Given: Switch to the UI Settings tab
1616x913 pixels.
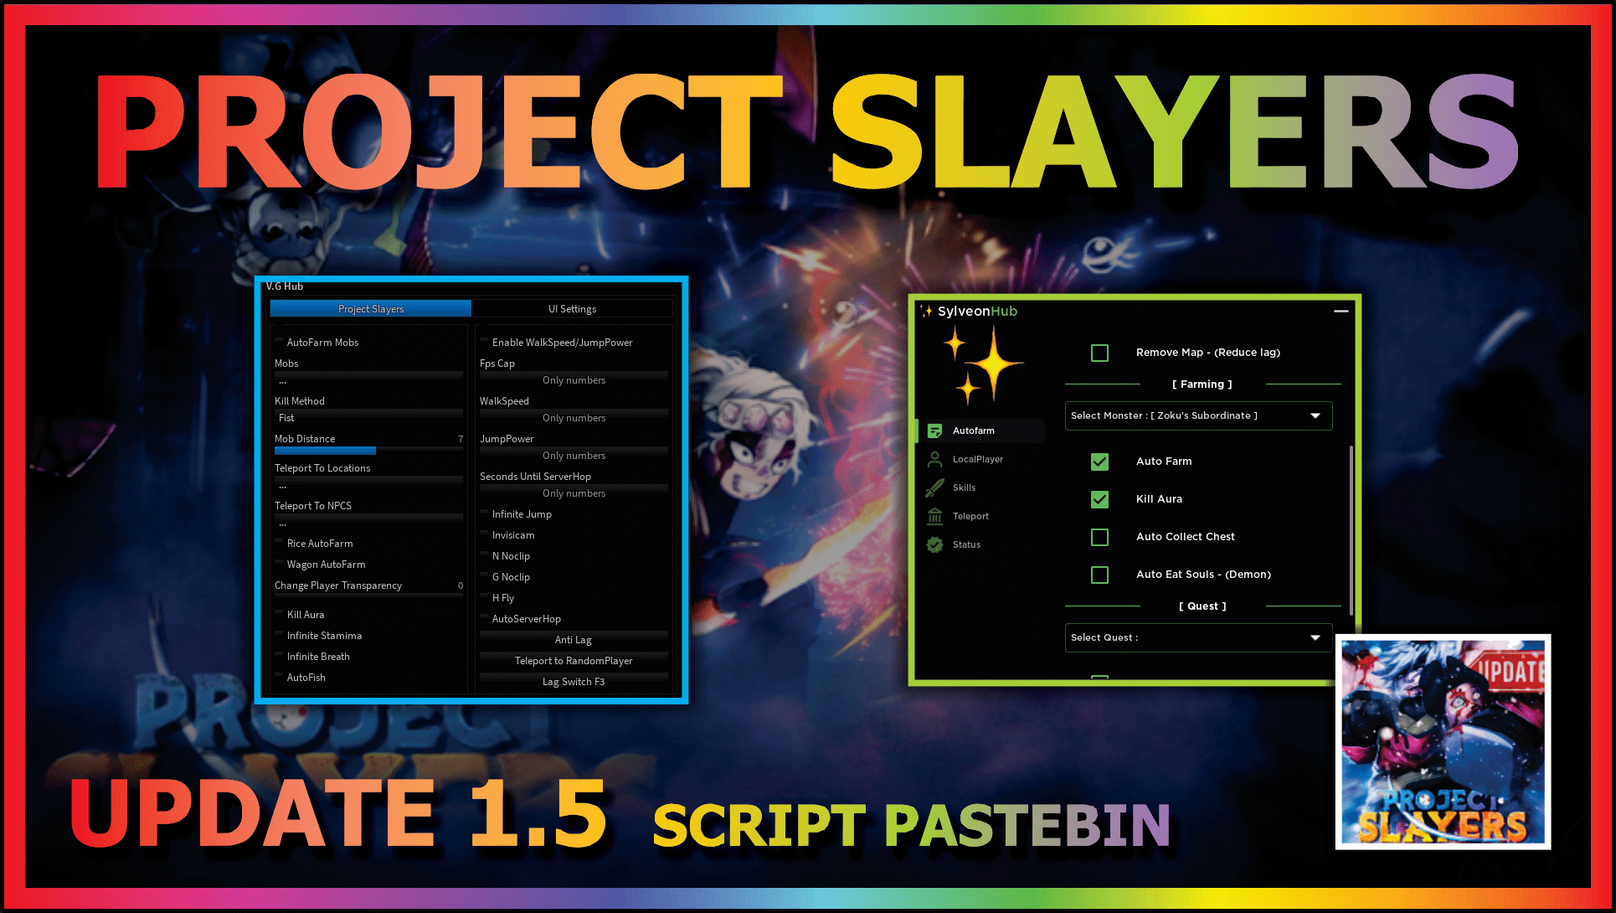Looking at the screenshot, I should pos(573,307).
